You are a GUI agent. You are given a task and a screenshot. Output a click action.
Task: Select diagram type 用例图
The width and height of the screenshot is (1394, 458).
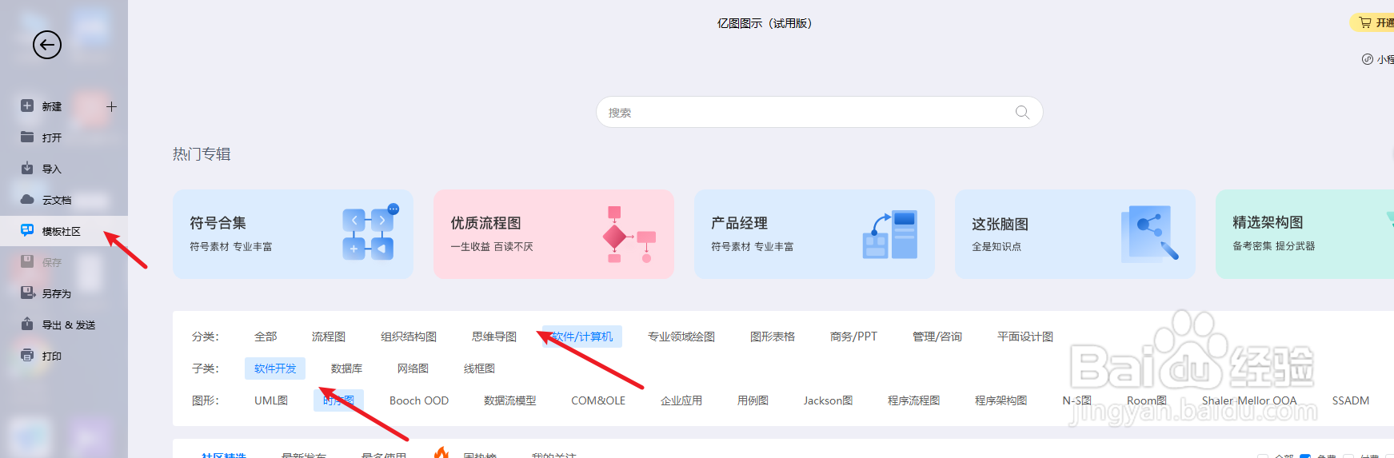tap(753, 400)
